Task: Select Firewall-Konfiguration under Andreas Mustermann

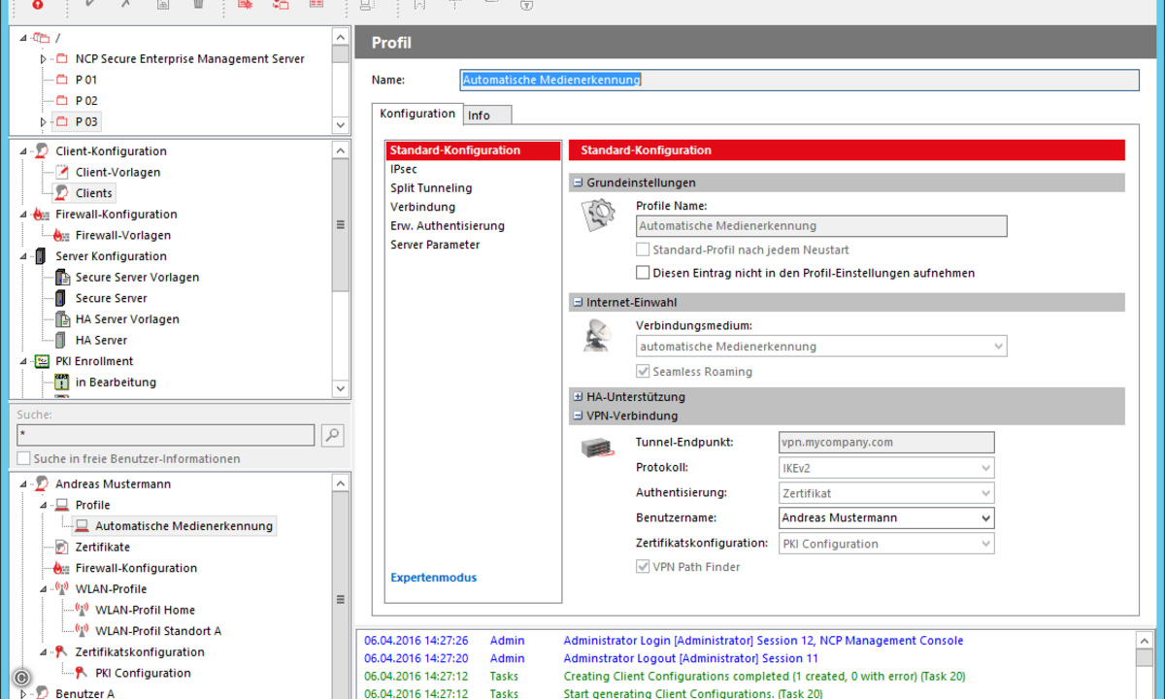Action: click(x=136, y=568)
